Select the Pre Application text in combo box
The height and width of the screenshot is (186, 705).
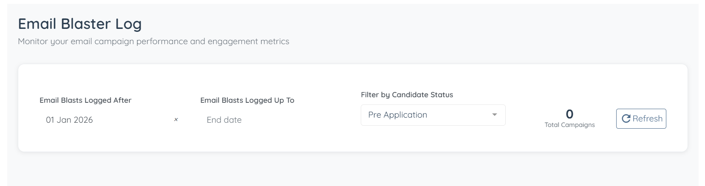click(397, 115)
